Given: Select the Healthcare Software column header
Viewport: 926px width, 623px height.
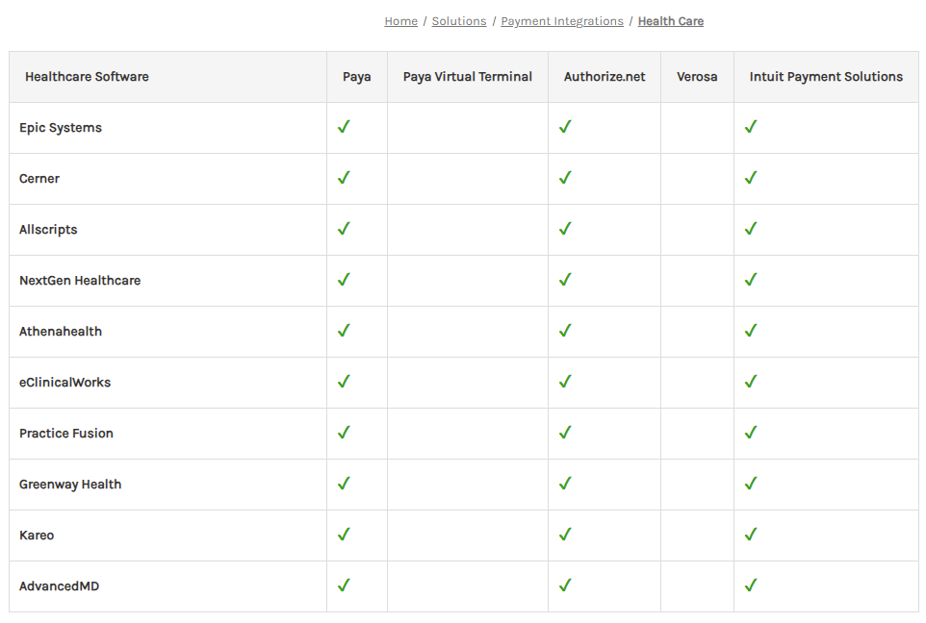Looking at the screenshot, I should 87,77.
